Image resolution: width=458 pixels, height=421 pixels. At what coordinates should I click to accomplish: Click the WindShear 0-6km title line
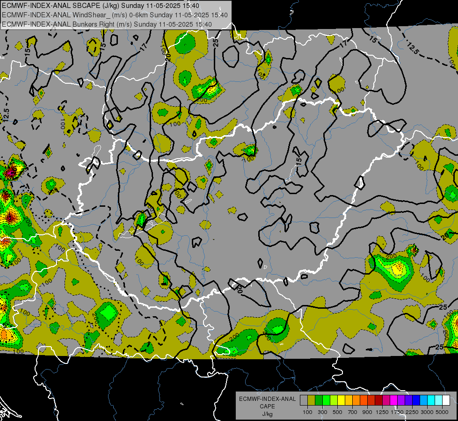(x=115, y=15)
